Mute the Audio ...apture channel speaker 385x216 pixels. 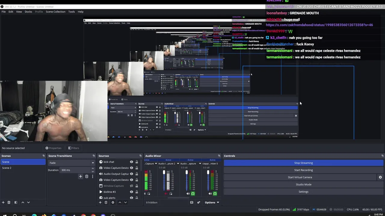pyautogui.click(x=188, y=194)
